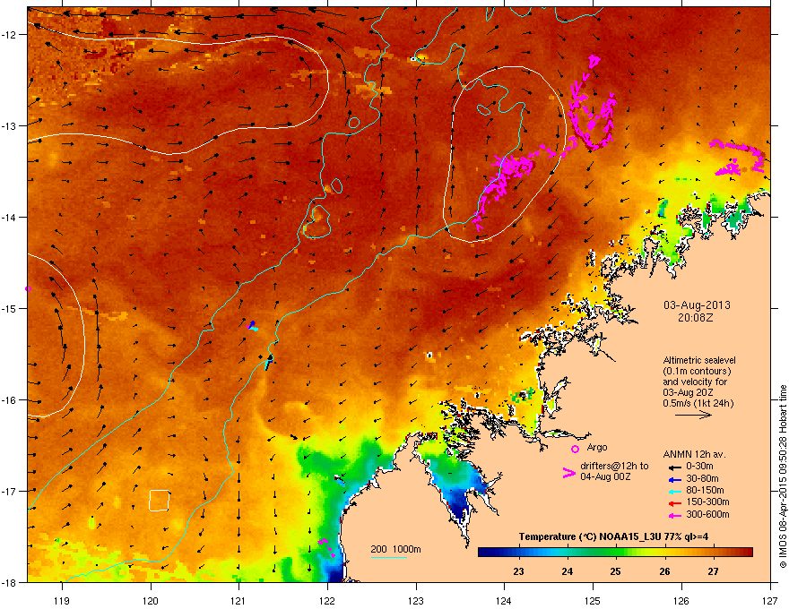
Task: Click the latitude axis label -16
Action: tap(10, 400)
